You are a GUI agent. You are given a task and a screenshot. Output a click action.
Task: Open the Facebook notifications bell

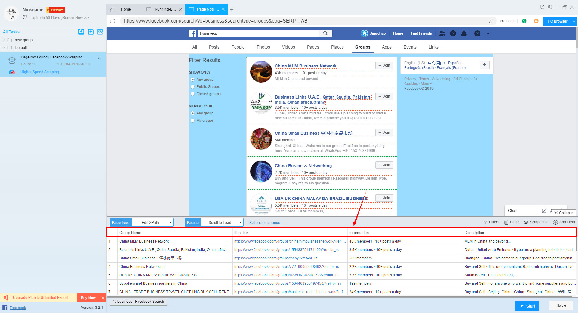pos(464,33)
